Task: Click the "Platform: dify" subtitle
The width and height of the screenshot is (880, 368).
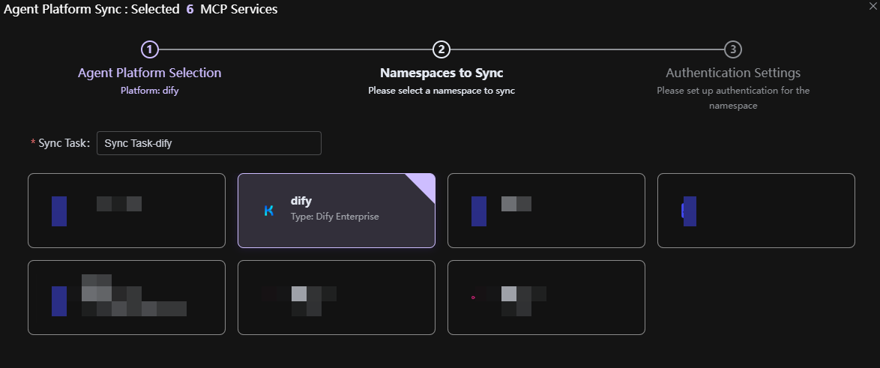Action: (x=150, y=91)
